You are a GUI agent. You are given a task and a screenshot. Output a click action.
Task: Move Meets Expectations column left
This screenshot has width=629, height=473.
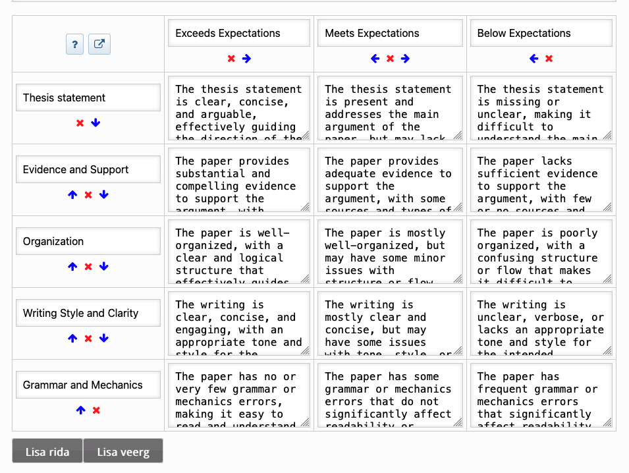pyautogui.click(x=375, y=59)
